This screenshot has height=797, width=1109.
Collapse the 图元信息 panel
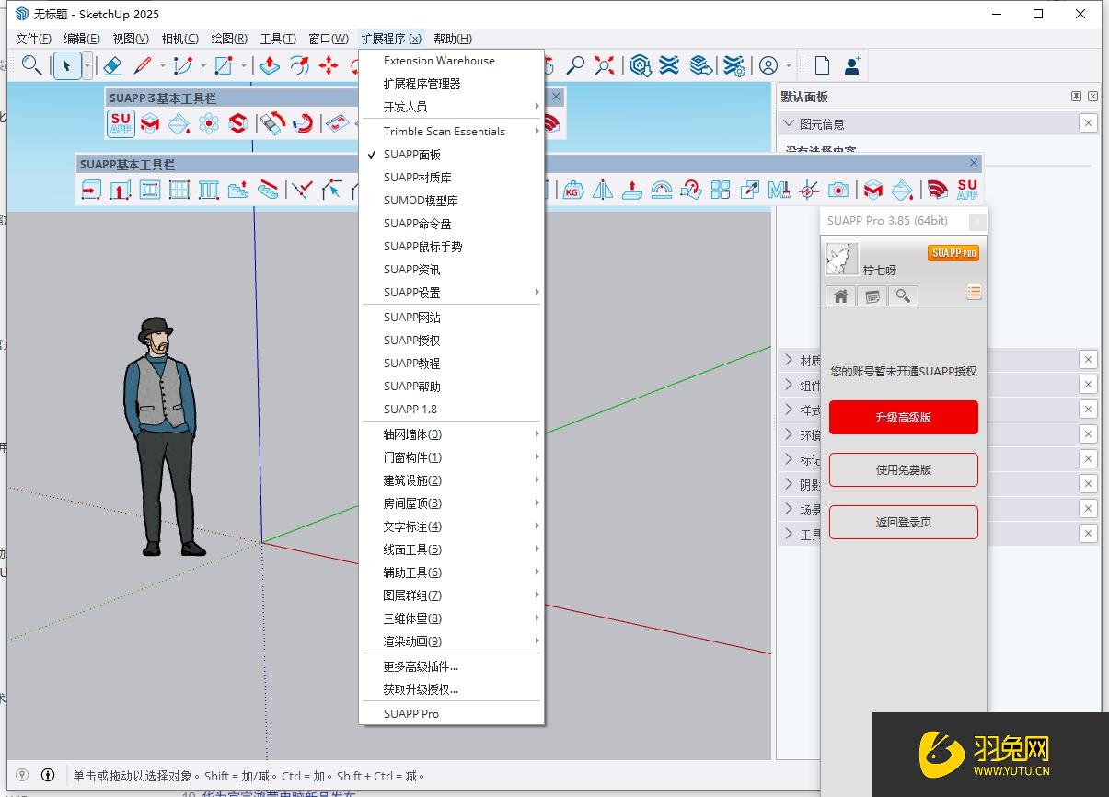pyautogui.click(x=789, y=123)
